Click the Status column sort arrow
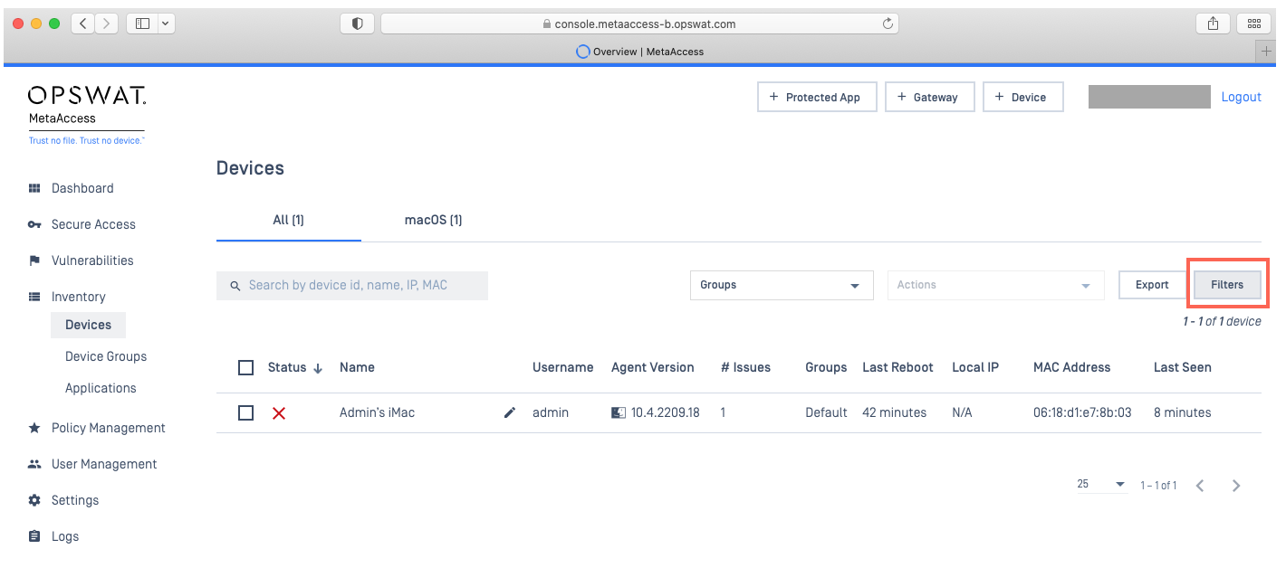This screenshot has width=1286, height=568. [x=318, y=368]
